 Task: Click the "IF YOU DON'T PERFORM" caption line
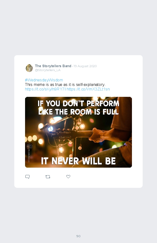[x=78, y=103]
